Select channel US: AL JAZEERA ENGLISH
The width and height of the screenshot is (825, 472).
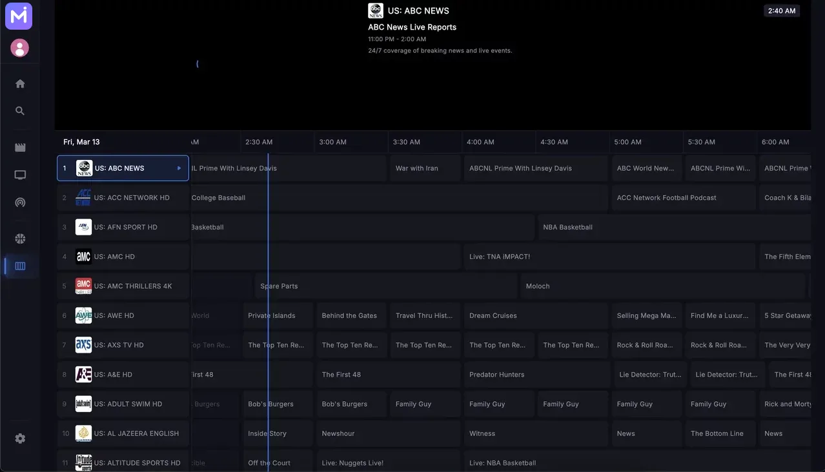click(123, 433)
